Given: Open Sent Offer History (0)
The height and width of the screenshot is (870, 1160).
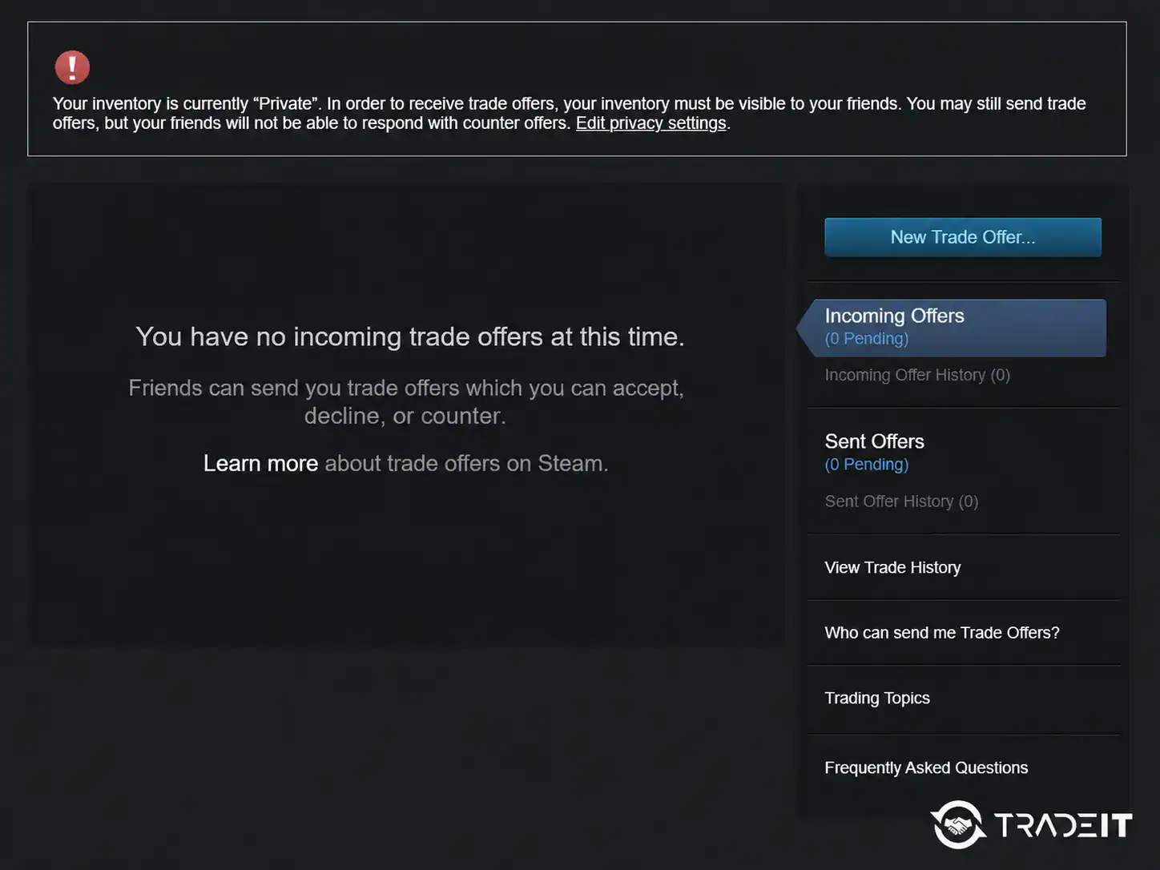Looking at the screenshot, I should click(x=901, y=501).
